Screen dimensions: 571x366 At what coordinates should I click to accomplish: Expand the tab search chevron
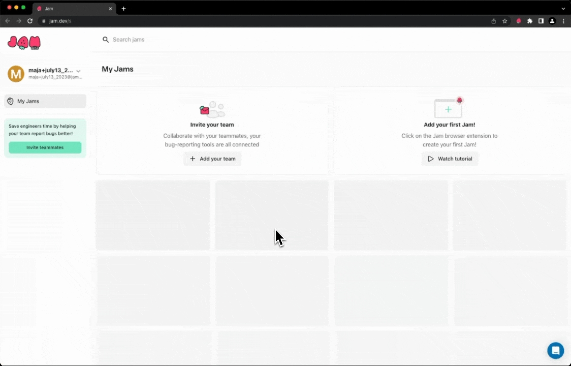563,9
